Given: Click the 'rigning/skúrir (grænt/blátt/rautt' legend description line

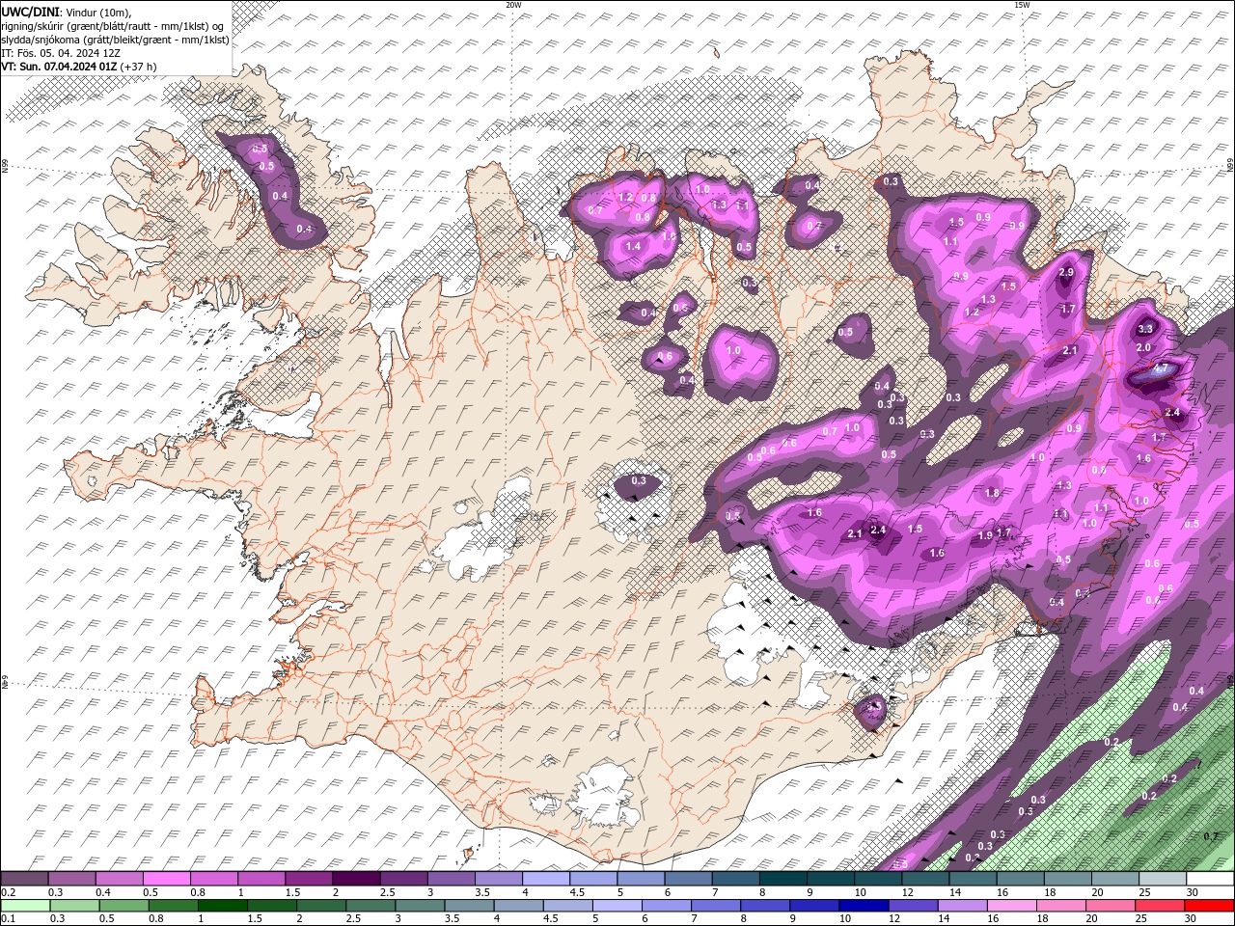Looking at the screenshot, I should 112,25.
